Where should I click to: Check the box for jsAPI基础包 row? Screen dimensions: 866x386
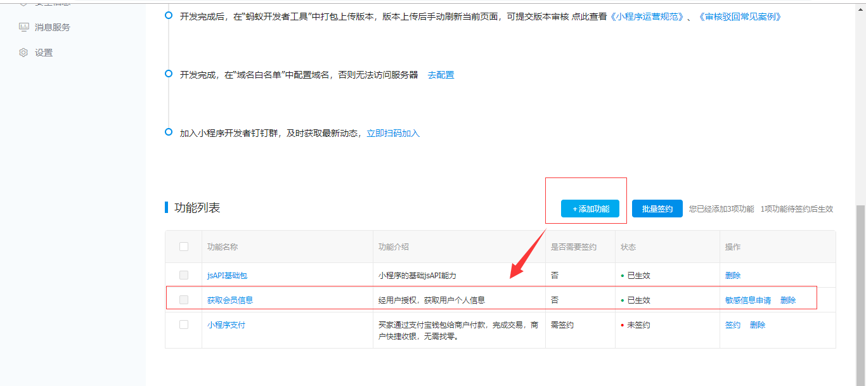[184, 275]
